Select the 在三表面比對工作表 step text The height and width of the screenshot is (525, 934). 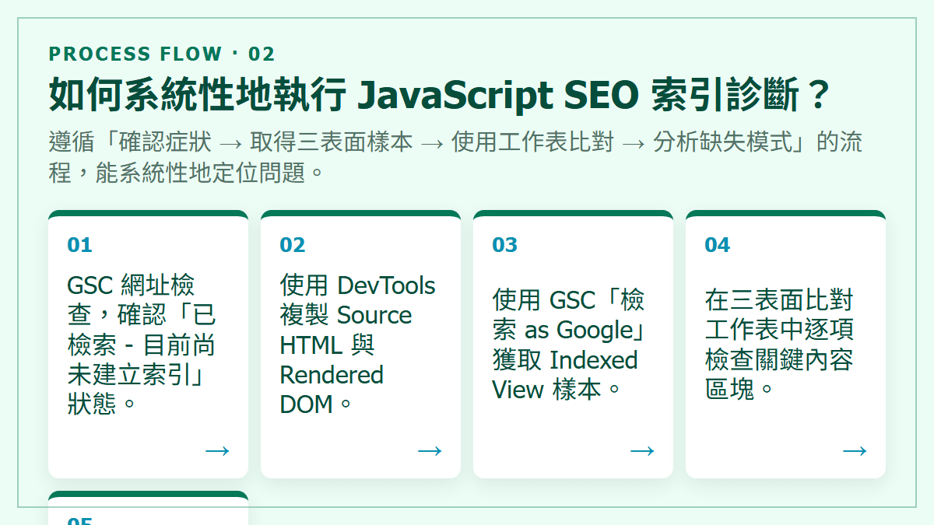[x=779, y=345]
